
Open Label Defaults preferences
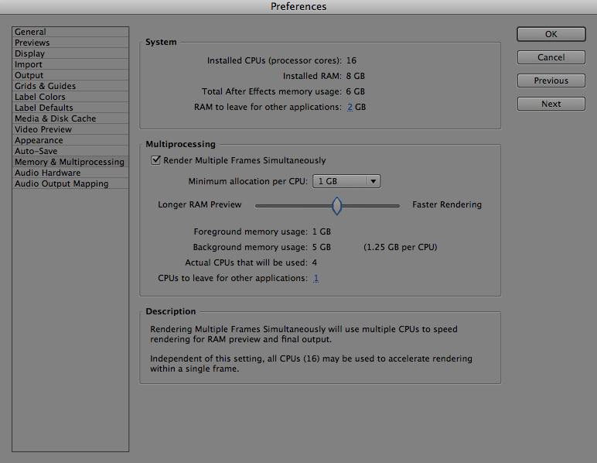(70, 108)
